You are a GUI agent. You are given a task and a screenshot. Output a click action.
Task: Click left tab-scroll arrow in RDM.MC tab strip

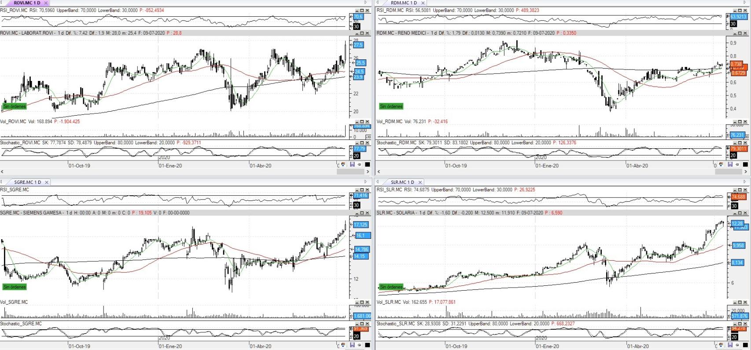pyautogui.click(x=377, y=3)
